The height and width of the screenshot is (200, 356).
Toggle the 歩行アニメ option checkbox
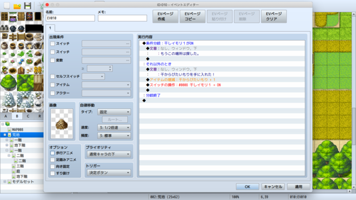click(52, 153)
